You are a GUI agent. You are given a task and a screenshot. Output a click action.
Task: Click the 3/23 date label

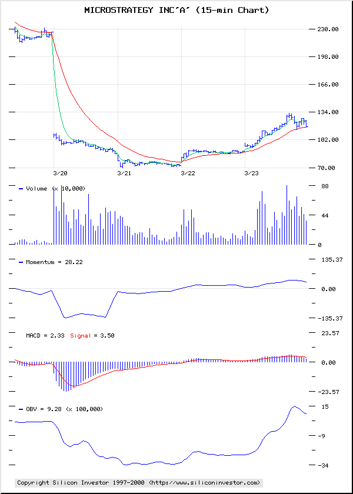(x=252, y=173)
